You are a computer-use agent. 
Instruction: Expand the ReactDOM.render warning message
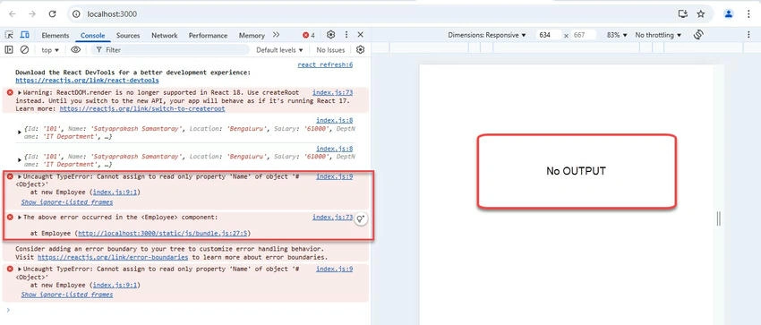point(20,92)
